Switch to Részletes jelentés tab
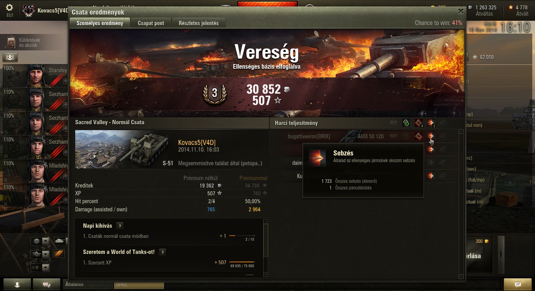The height and width of the screenshot is (291, 535). 199,23
